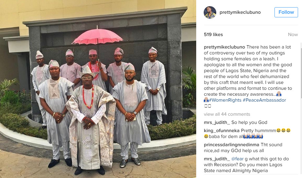Click the Follow button
This screenshot has width=302, height=178.
coord(286,12)
